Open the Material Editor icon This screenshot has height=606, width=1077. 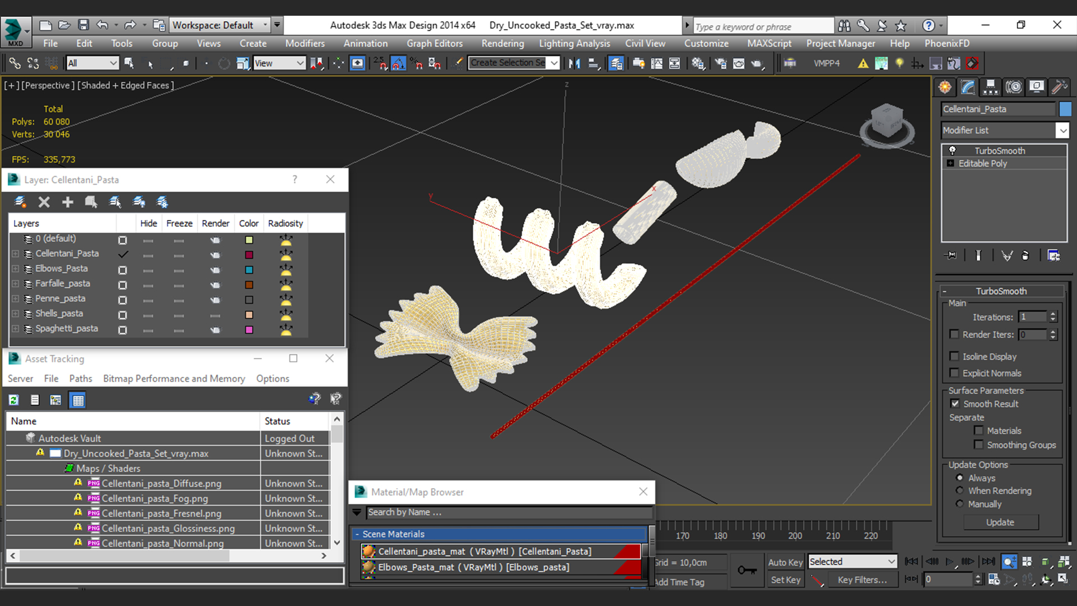(698, 63)
